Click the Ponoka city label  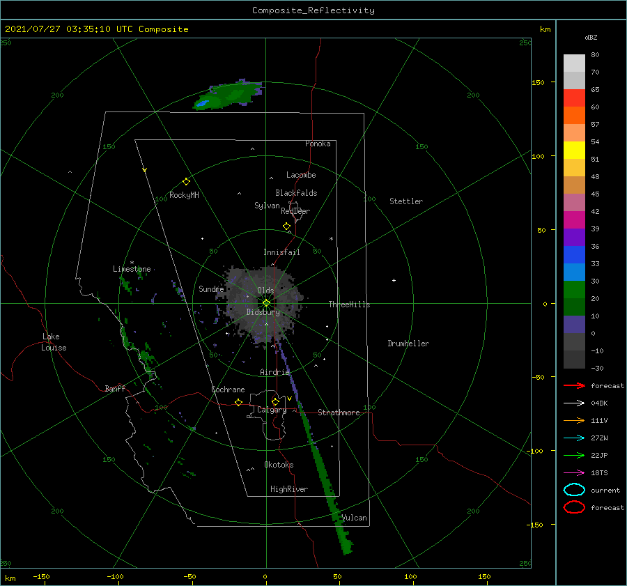click(x=318, y=144)
